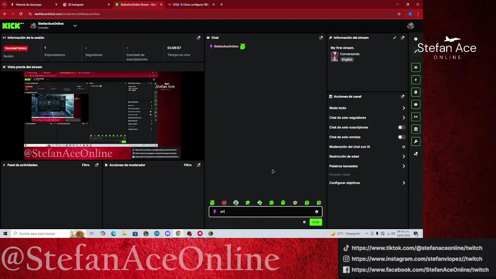This screenshot has height=279, width=496.
Task: Switch to the Instagram browser tab
Action: point(86,5)
